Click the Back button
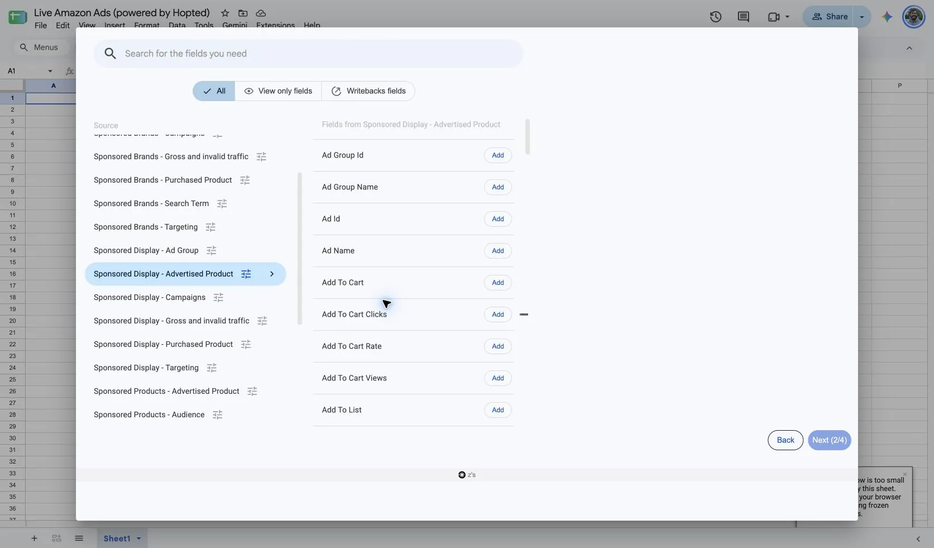 [785, 440]
